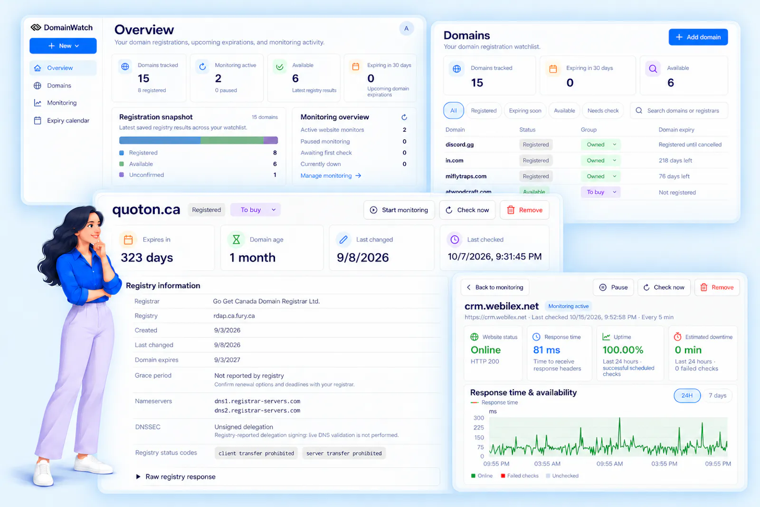The width and height of the screenshot is (760, 507).
Task: Click the Expires in calendar icon
Action: tap(128, 239)
